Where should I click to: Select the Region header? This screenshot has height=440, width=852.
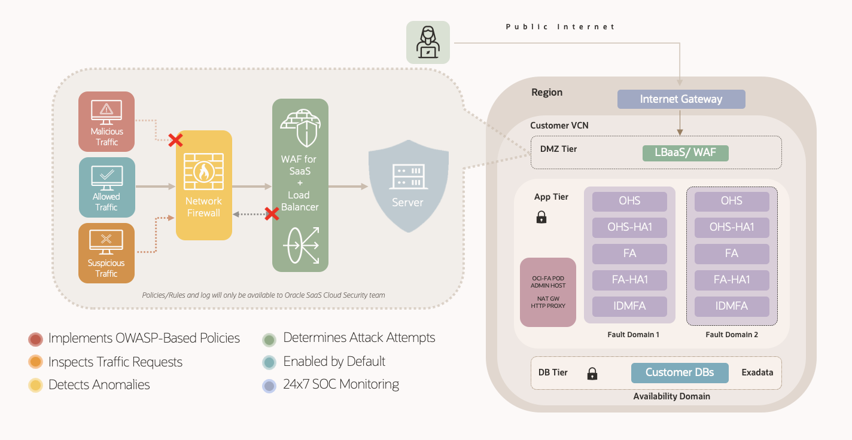click(547, 92)
